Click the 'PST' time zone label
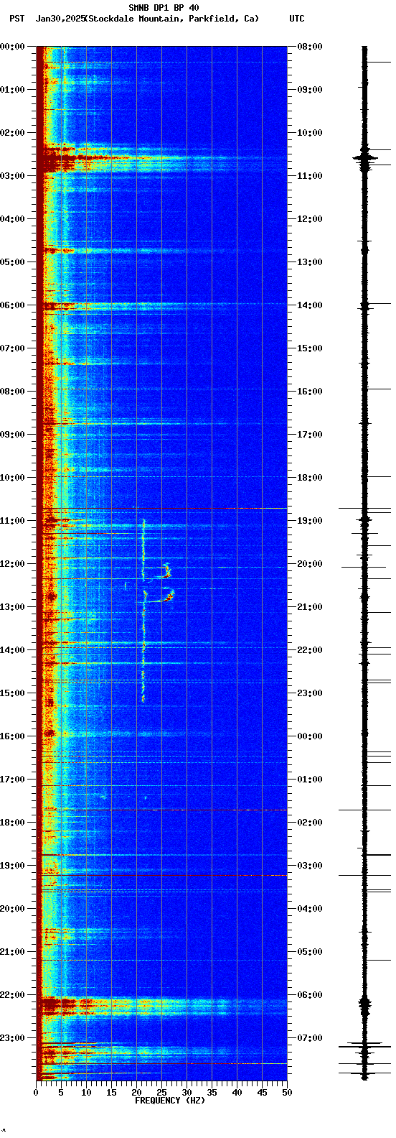The height and width of the screenshot is (1138, 396). click(16, 19)
